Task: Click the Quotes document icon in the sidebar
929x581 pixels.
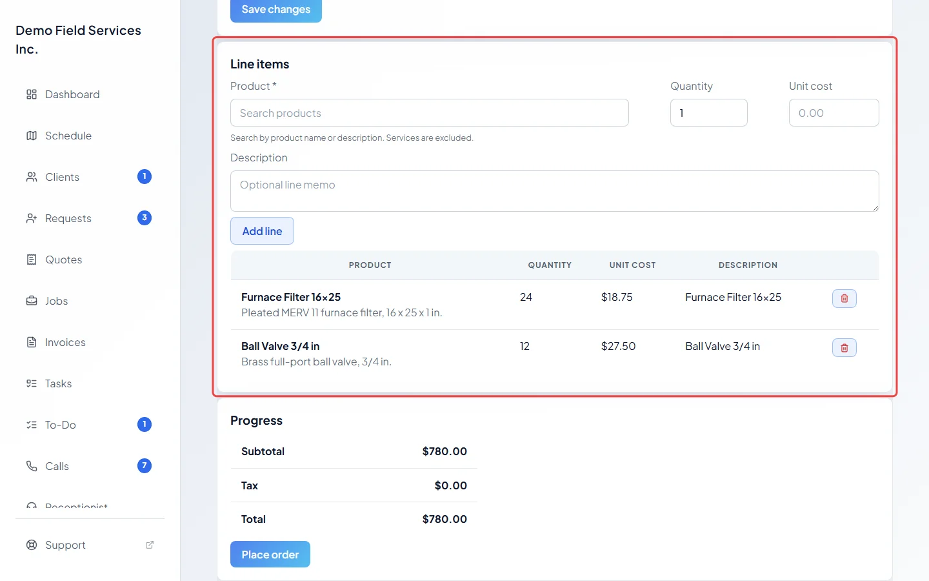Action: tap(32, 260)
